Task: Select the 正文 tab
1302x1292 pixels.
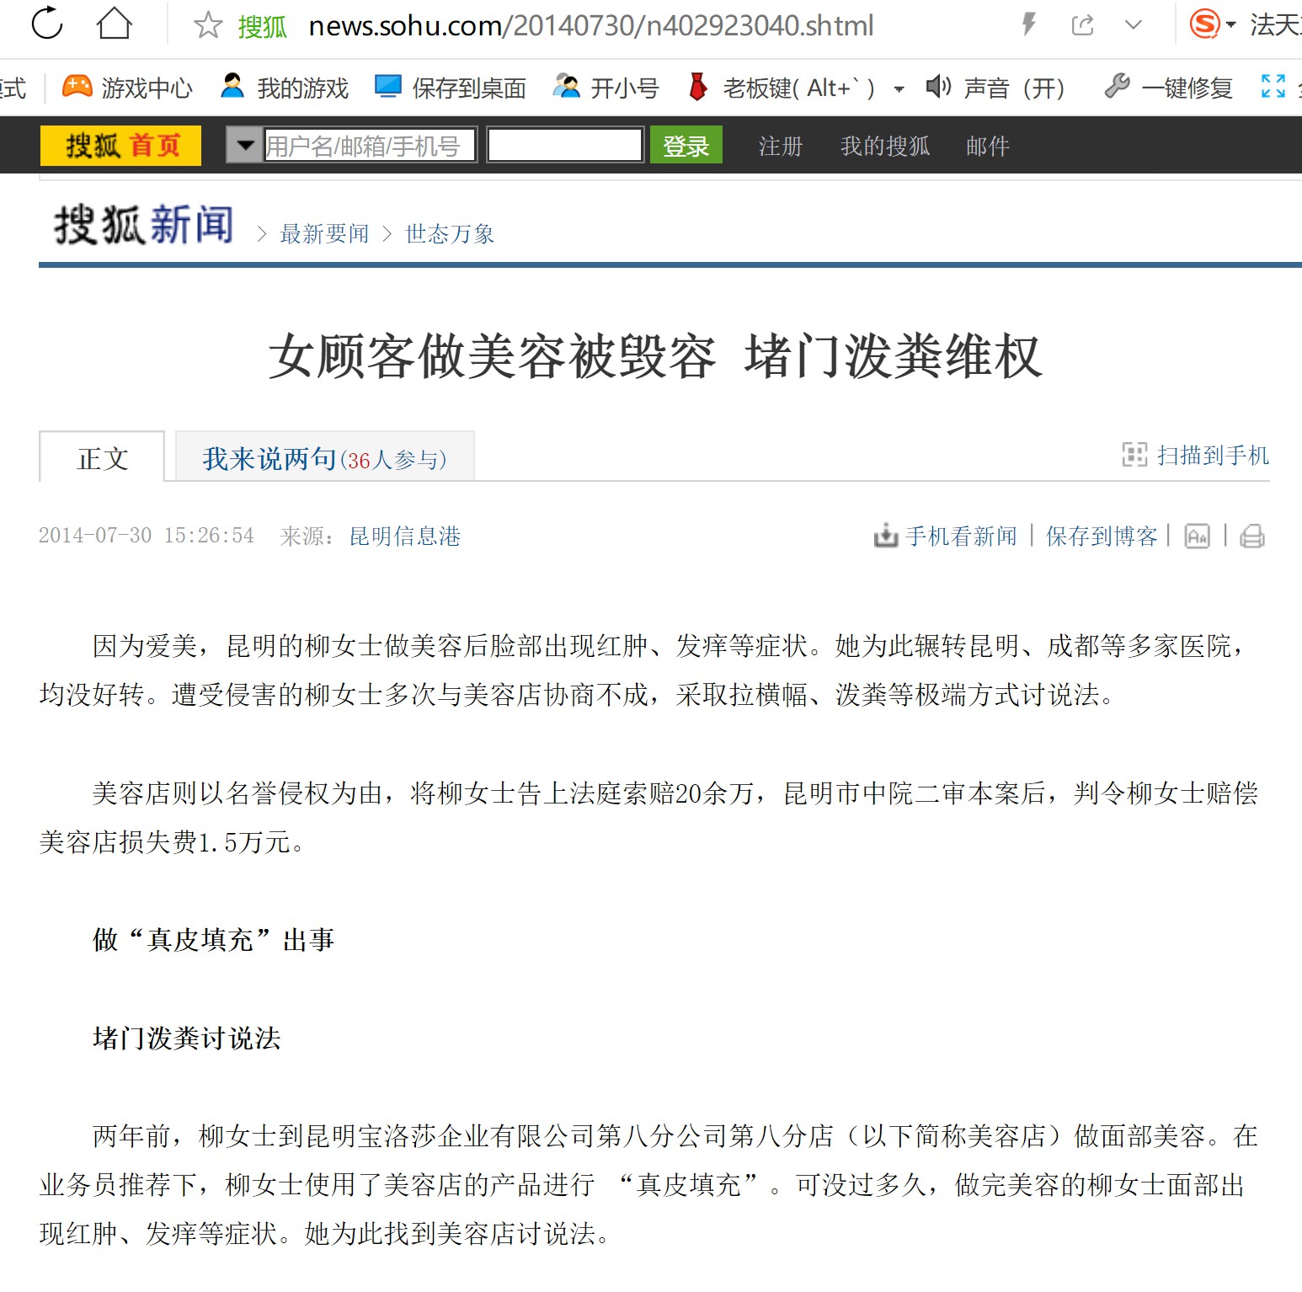Action: pyautogui.click(x=102, y=457)
